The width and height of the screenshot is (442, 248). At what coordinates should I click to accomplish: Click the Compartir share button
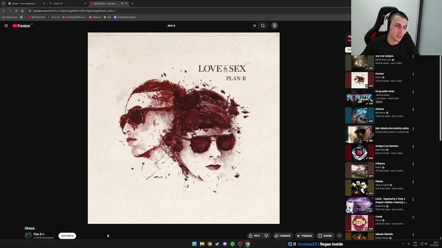click(282, 236)
